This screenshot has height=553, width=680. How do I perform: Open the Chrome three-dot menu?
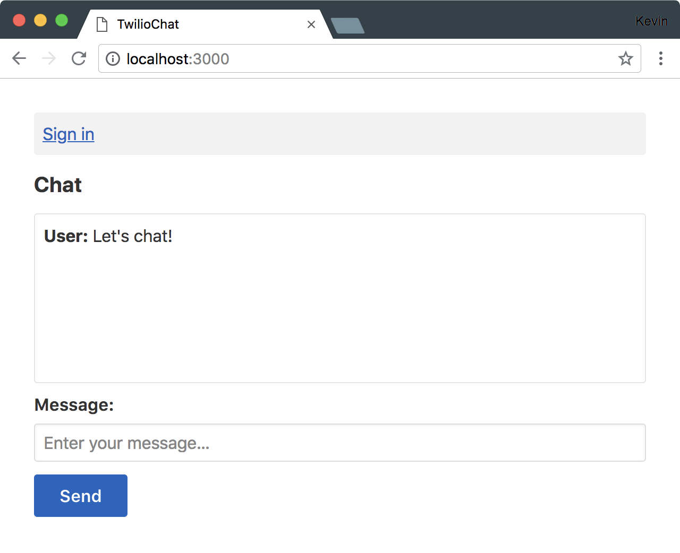point(661,58)
